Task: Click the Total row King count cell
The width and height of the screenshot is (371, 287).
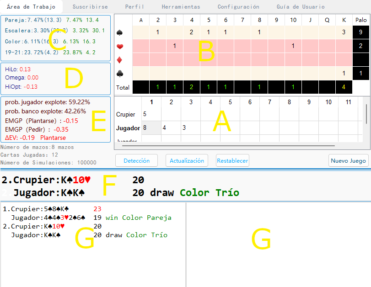Action: 344,87
